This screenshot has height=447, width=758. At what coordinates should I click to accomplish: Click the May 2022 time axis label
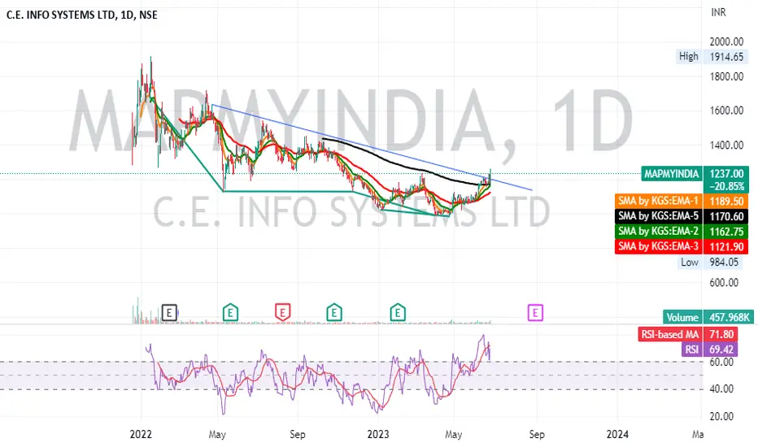point(217,435)
